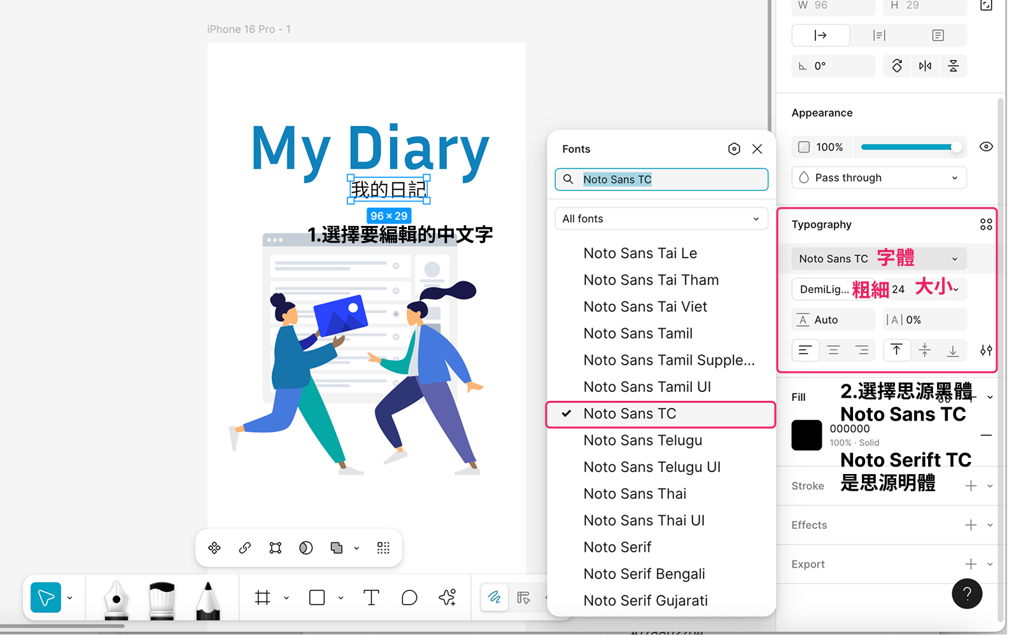Image resolution: width=1014 pixels, height=635 pixels.
Task: Select the Rectangle shape tool
Action: point(317,597)
